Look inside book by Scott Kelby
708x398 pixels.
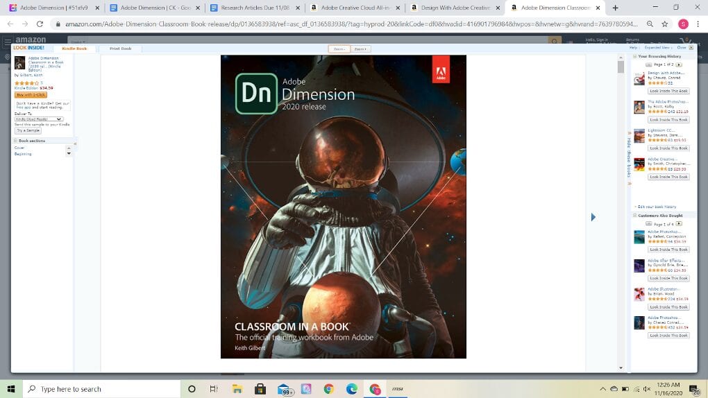(668, 119)
